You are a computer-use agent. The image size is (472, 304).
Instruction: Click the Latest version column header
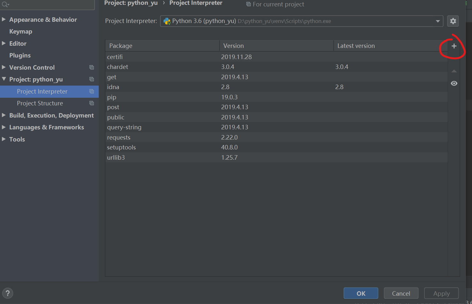(x=391, y=46)
